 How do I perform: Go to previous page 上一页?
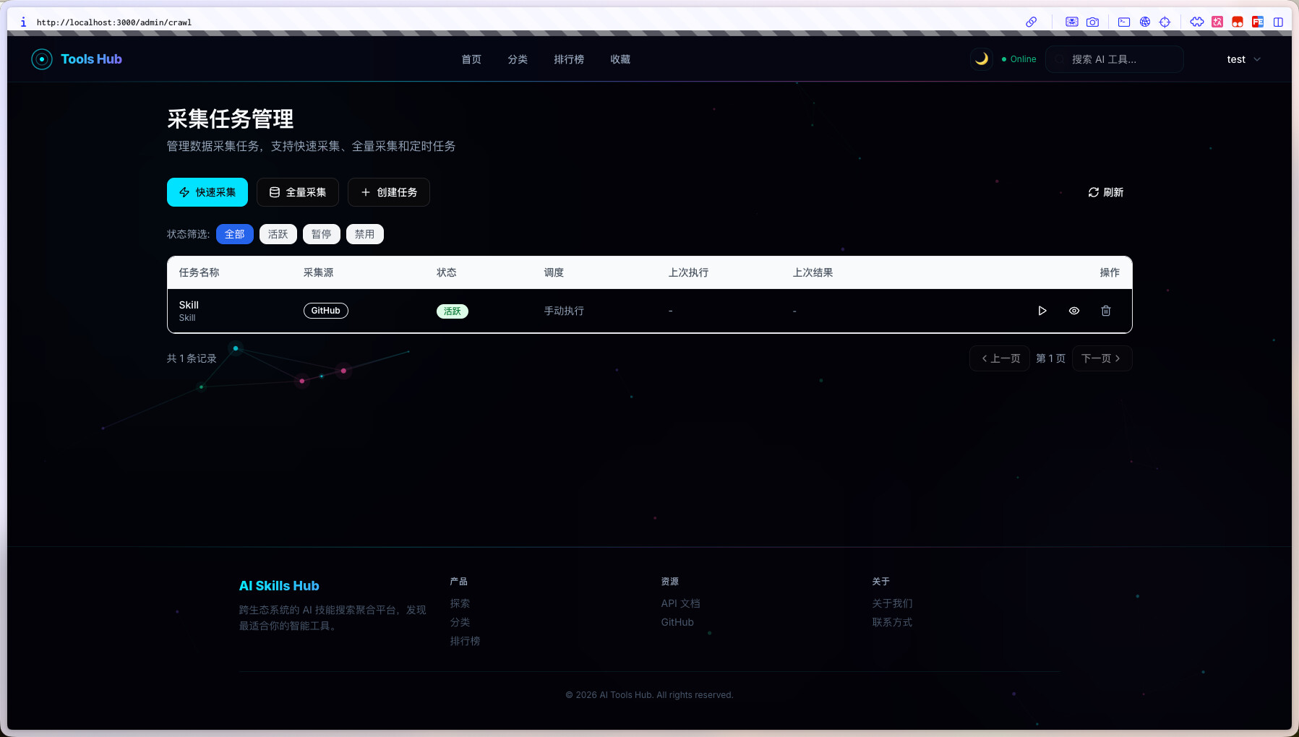pos(1000,358)
